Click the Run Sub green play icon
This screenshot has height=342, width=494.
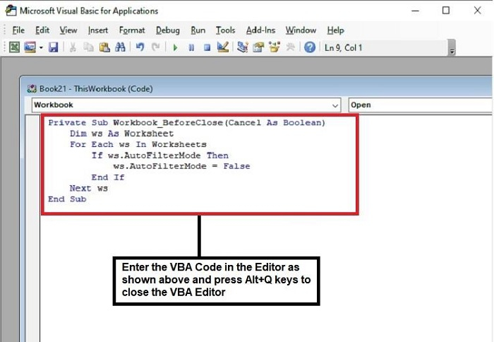tap(176, 48)
